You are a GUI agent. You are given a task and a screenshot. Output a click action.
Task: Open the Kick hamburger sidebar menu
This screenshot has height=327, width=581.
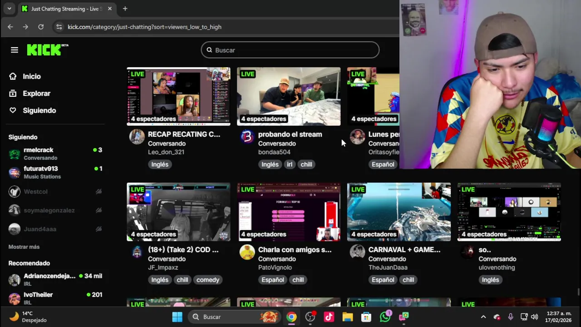15,50
